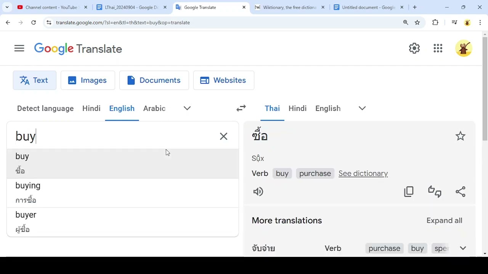Select the 'buying' suggestion
Screen dimensions: 488x274
[x=123, y=193]
